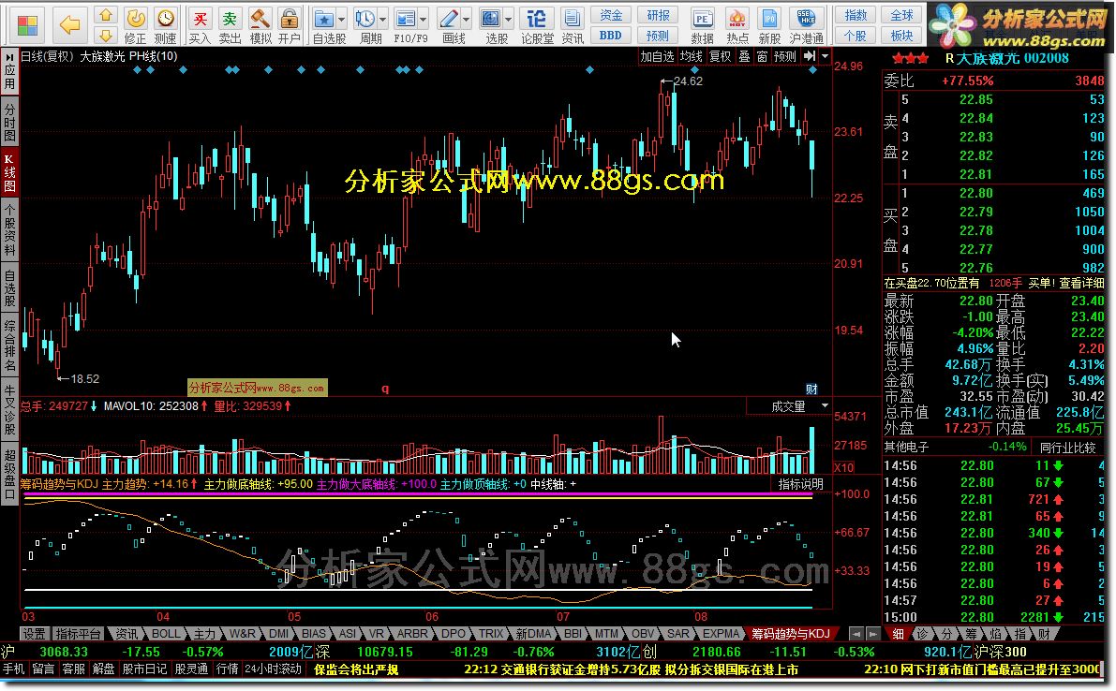Click the right-arrow jump icon in chart header
This screenshot has width=1116, height=691.
click(810, 56)
